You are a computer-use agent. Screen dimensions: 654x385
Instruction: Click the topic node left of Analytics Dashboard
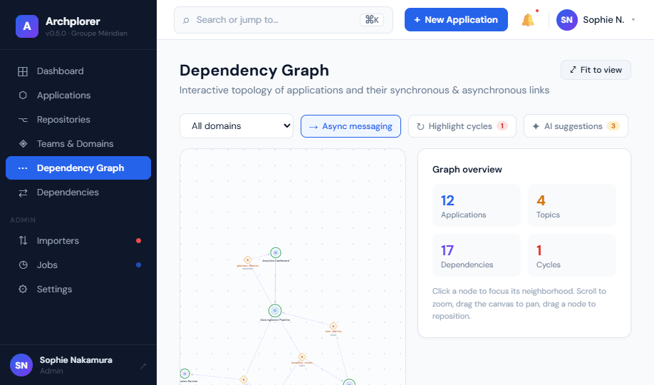pyautogui.click(x=247, y=260)
